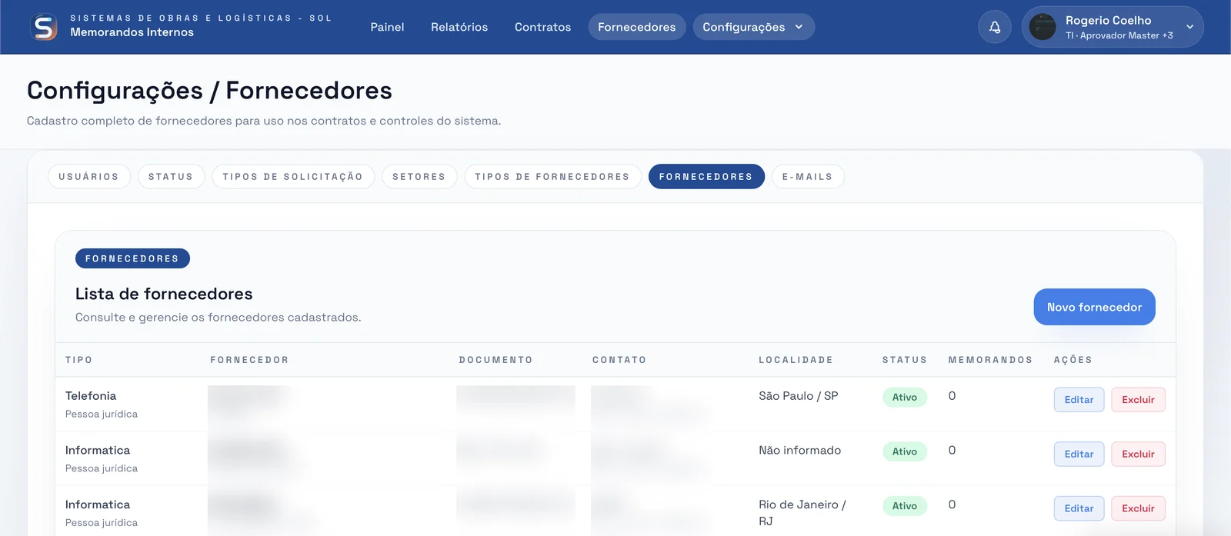The height and width of the screenshot is (536, 1231).
Task: Click the Tipo column header
Action: [79, 360]
